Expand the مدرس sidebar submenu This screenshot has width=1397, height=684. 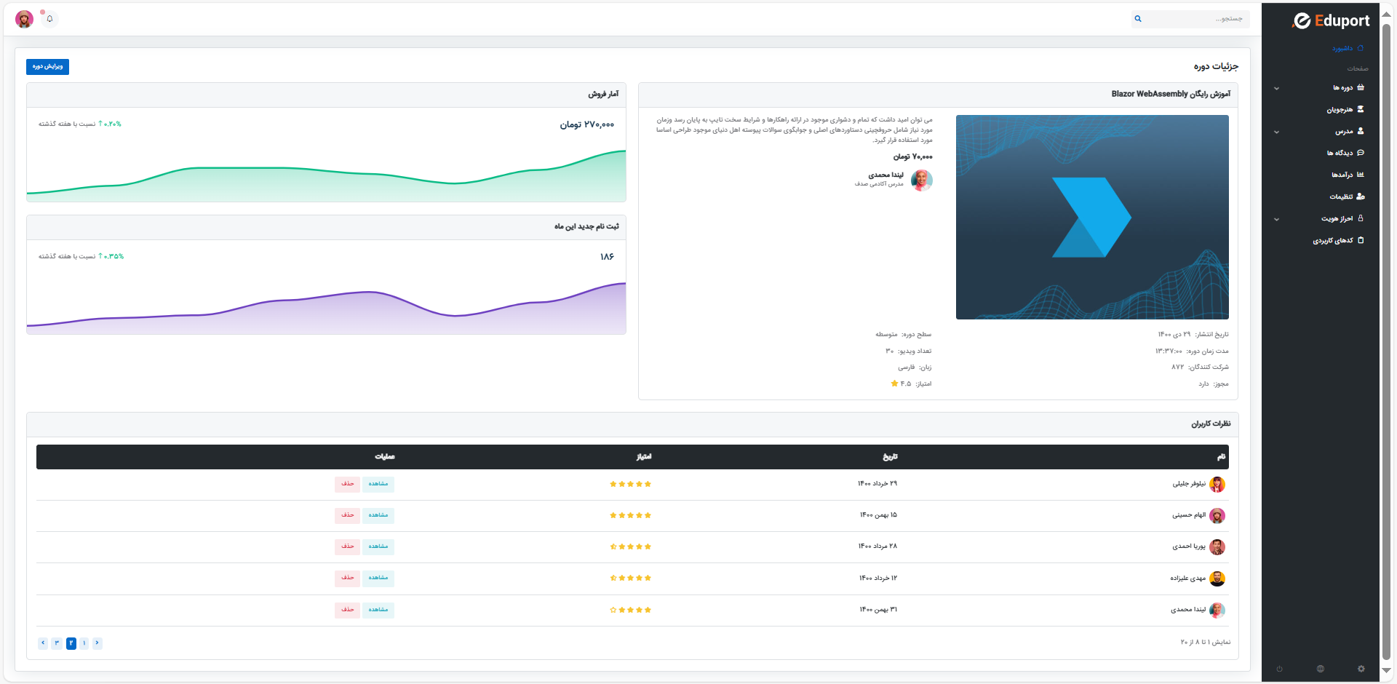1276,132
